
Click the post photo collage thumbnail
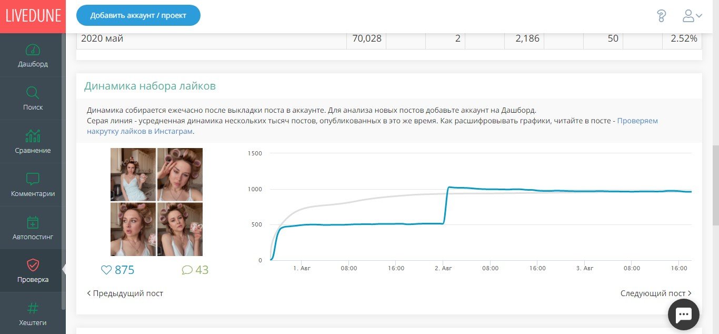tap(156, 202)
